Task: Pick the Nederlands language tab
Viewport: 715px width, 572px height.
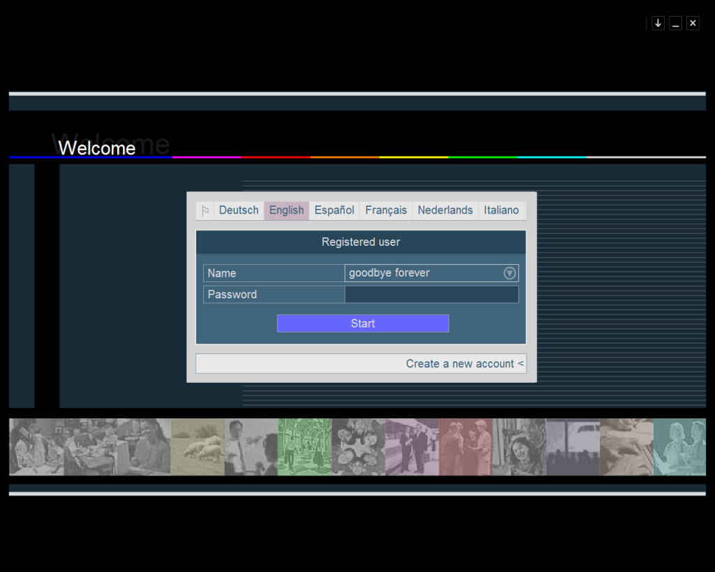Action: pyautogui.click(x=445, y=210)
